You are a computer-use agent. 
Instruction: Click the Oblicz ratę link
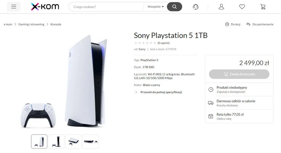pyautogui.click(x=224, y=119)
